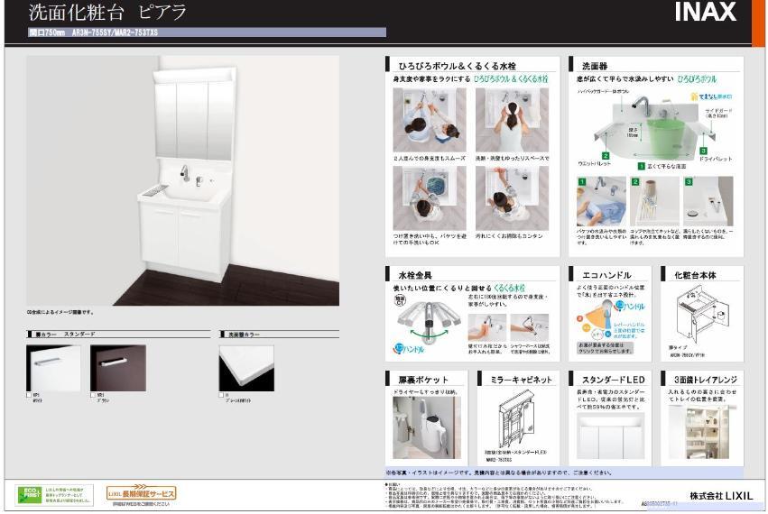
Task: Click the green number 2 marker on photo thumbnail
Action: [x=635, y=182]
